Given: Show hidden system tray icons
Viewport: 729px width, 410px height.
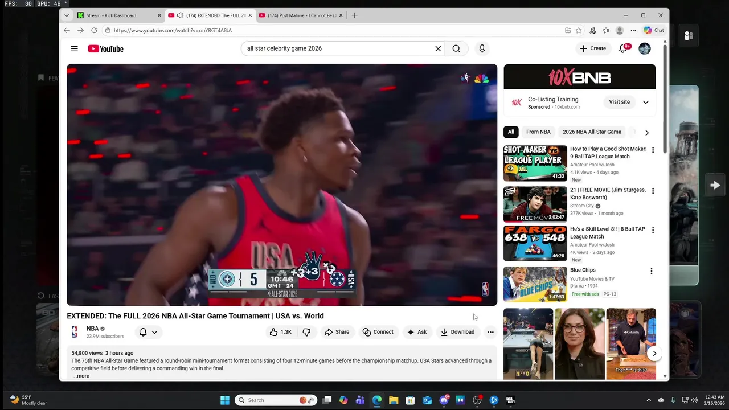Looking at the screenshot, I should click(x=648, y=400).
